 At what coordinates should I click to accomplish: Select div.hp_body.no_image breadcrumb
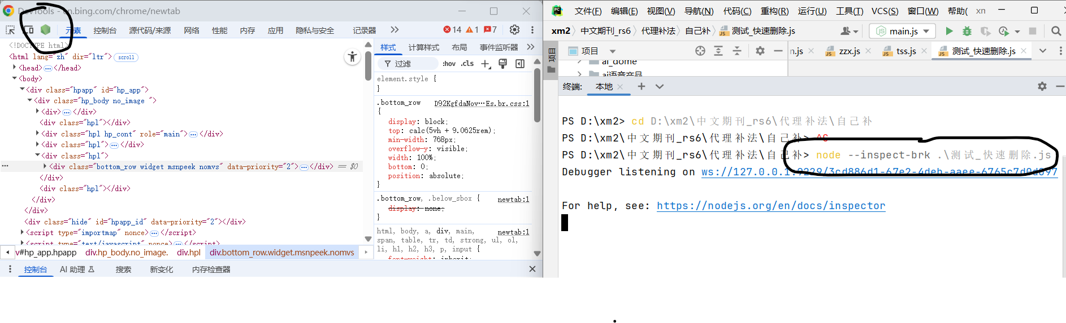[127, 253]
